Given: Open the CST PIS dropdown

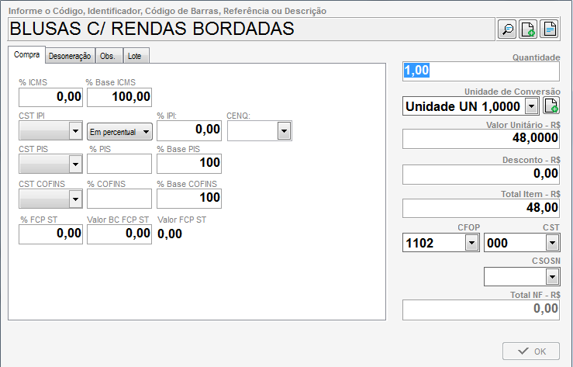Looking at the screenshot, I should coord(75,164).
